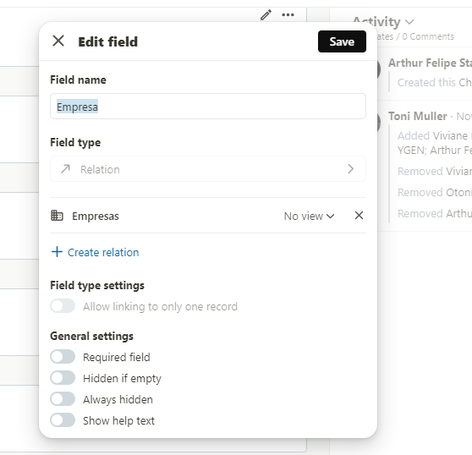Viewport: 472px width, 455px height.
Task: Toggle Allow linking to only one record
Action: click(63, 306)
